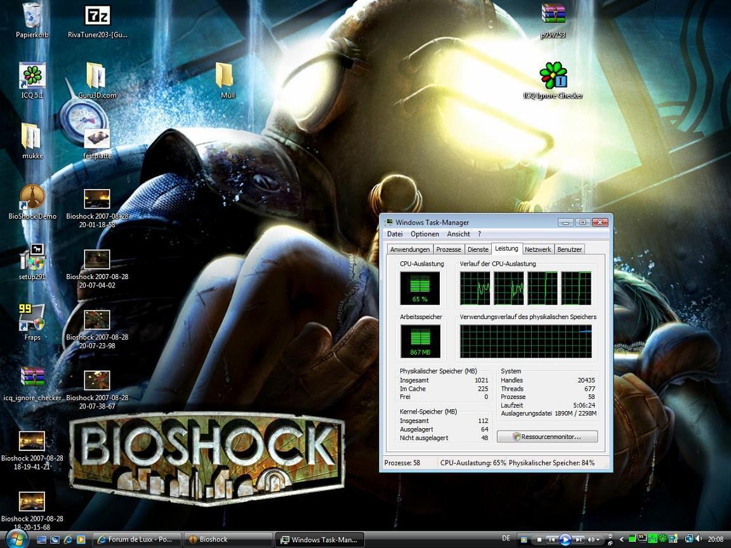Screen dimensions: 731x548
Task: Click the ICQ flower tray icon
Action: (x=662, y=538)
